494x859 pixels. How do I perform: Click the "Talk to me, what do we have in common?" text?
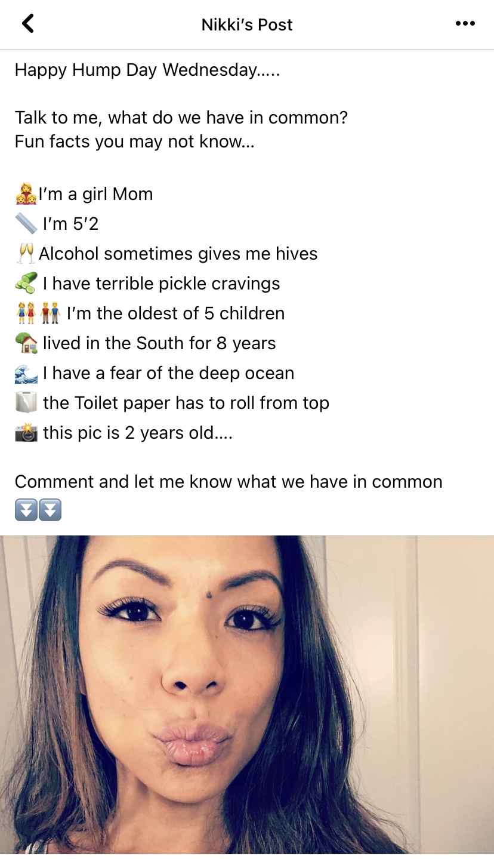coord(181,117)
